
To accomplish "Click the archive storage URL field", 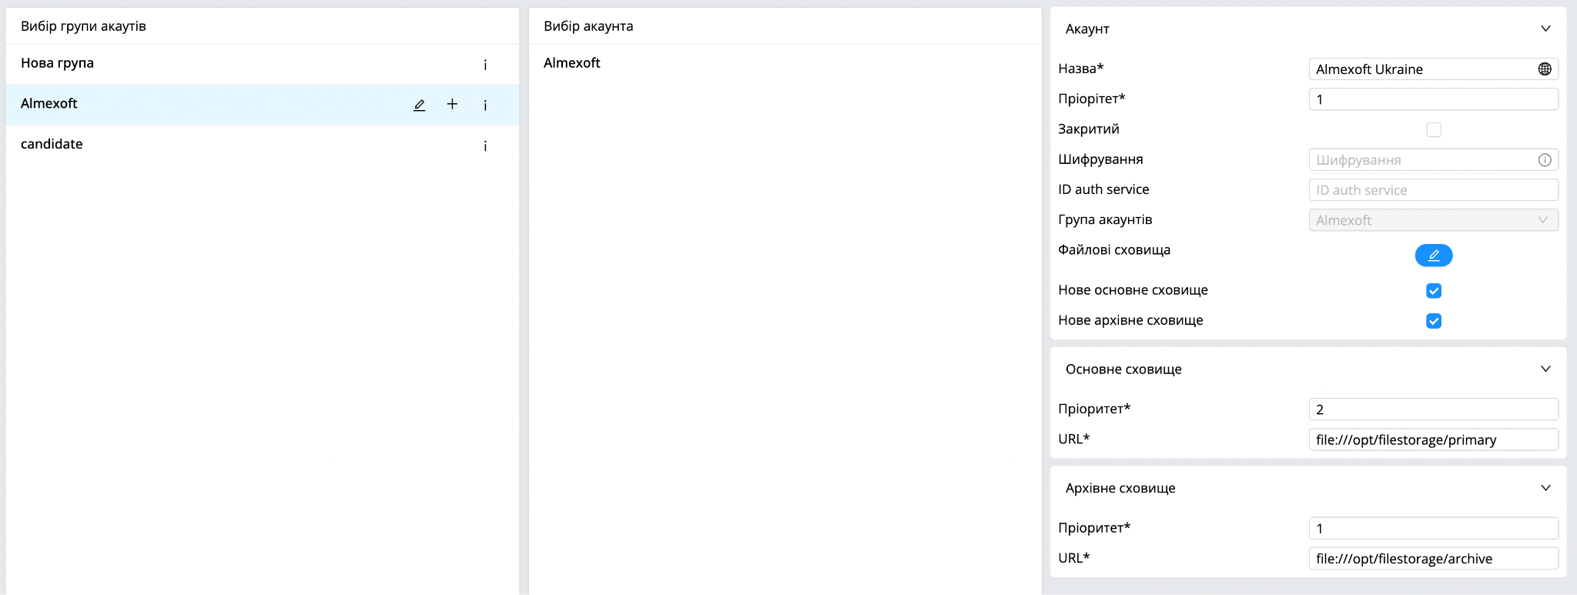I will pos(1434,558).
